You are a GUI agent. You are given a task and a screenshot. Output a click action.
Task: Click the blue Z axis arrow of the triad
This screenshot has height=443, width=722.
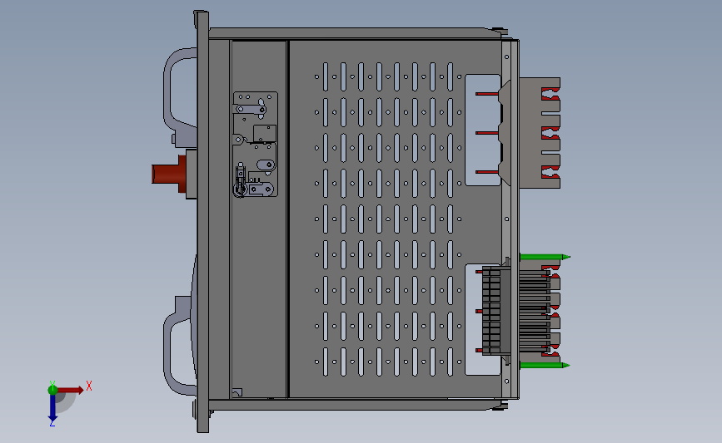(x=52, y=407)
